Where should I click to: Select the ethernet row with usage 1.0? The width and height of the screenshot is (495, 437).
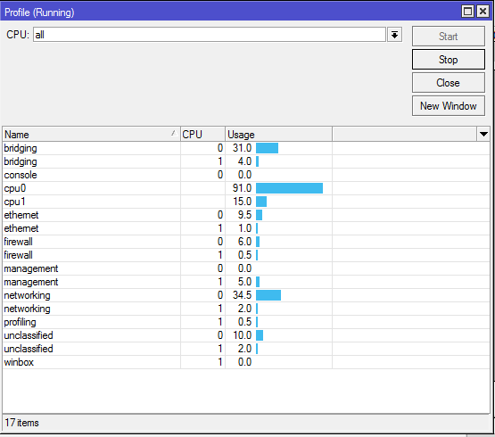[246, 228]
